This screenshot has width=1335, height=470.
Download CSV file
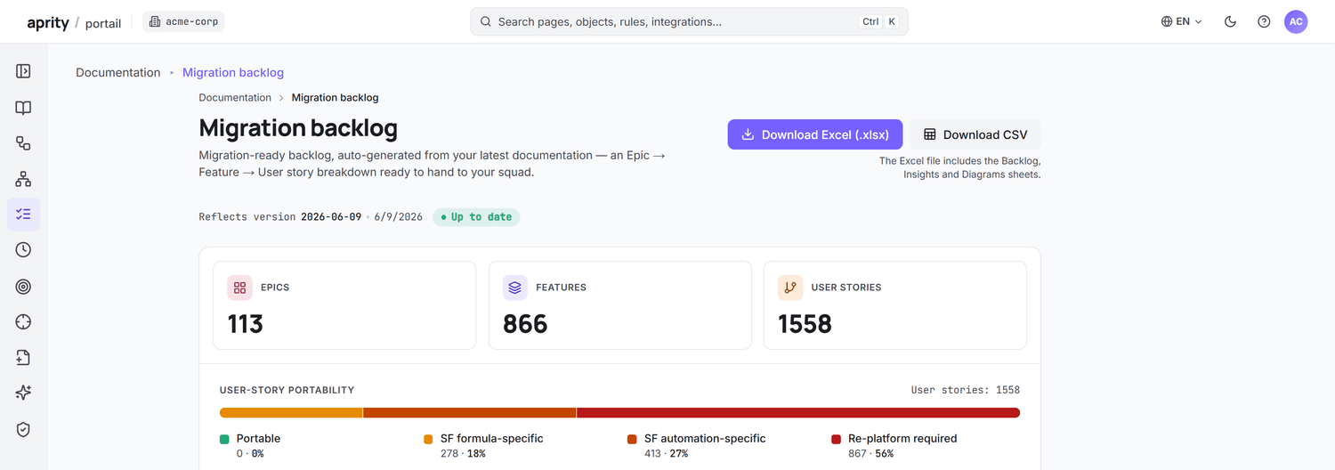coord(975,134)
